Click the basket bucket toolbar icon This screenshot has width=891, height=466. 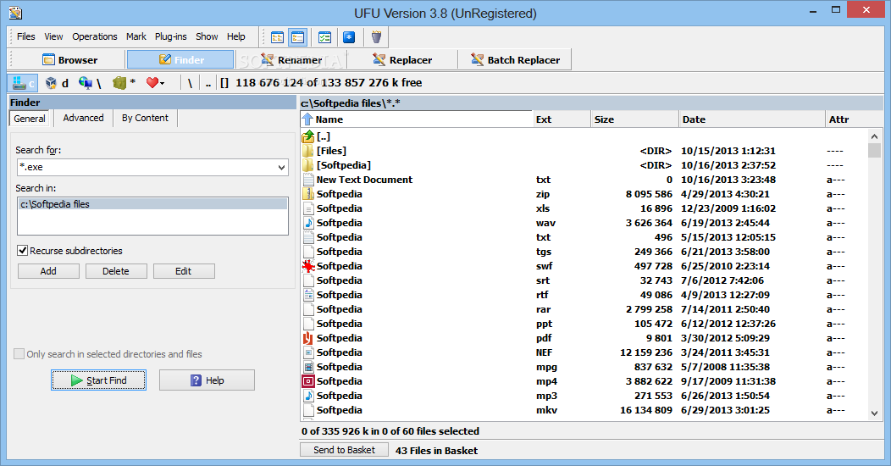pos(376,37)
